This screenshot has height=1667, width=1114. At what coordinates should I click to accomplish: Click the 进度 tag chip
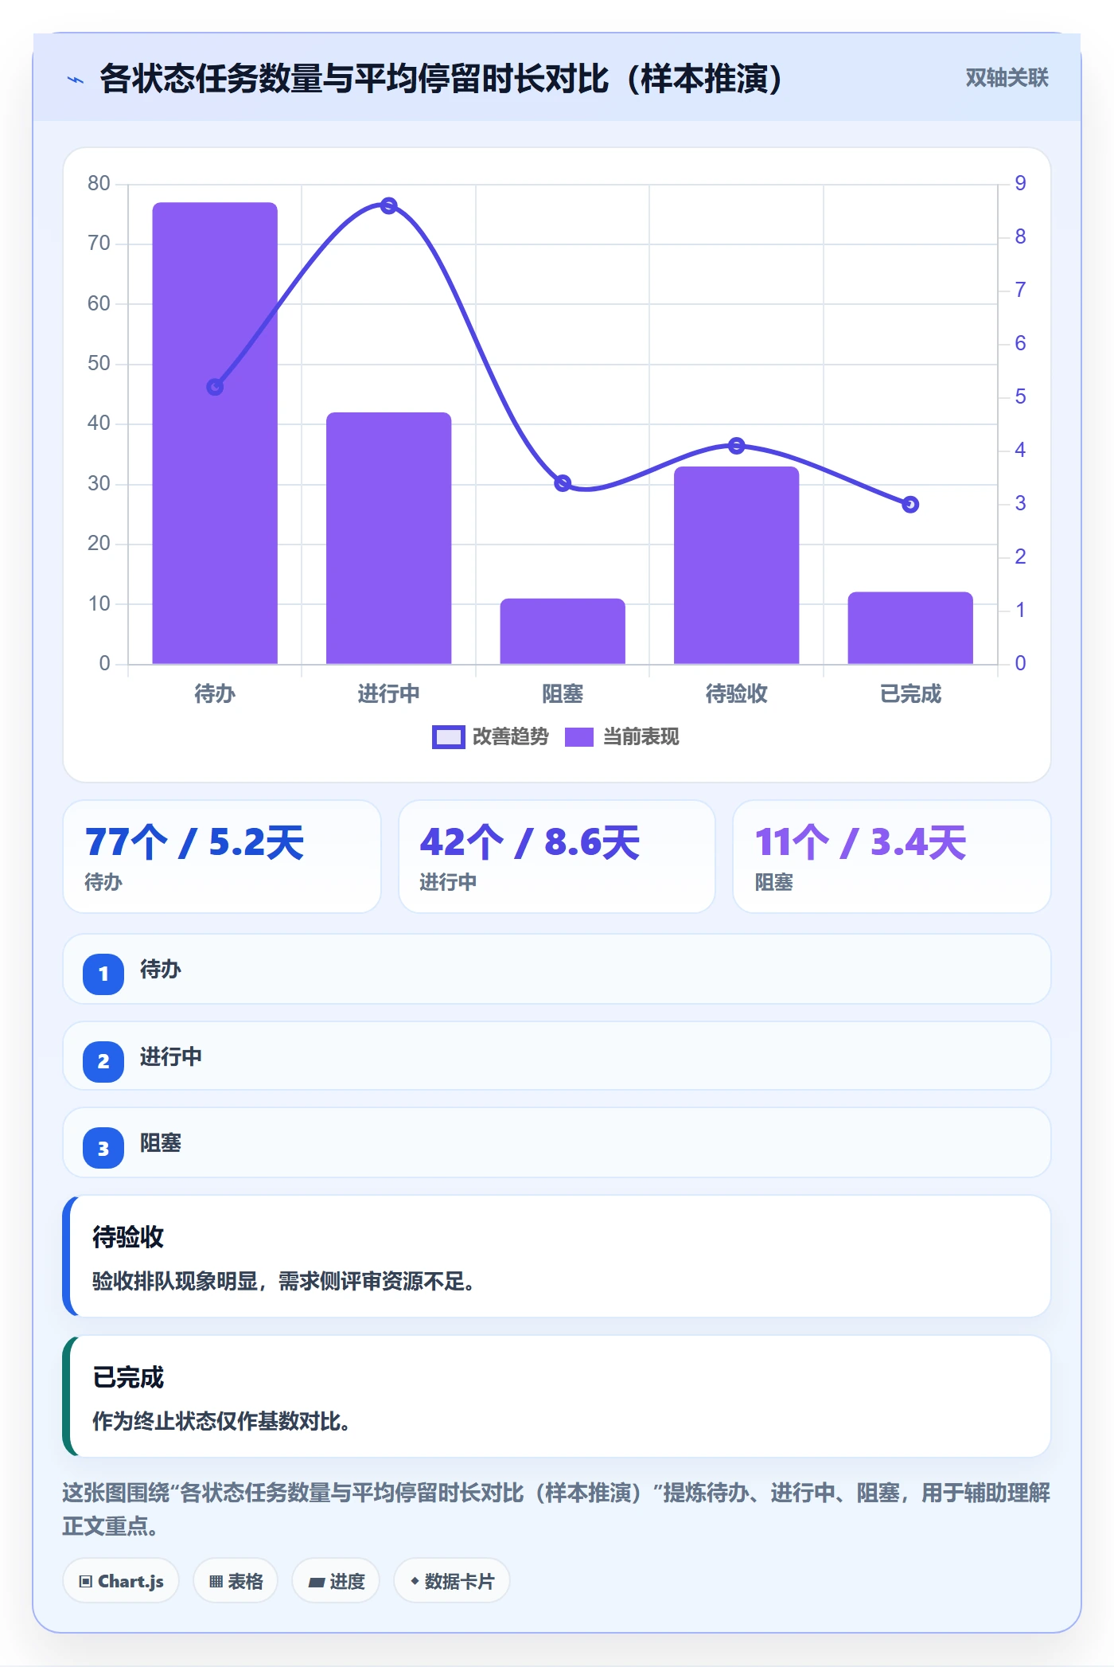point(336,1581)
